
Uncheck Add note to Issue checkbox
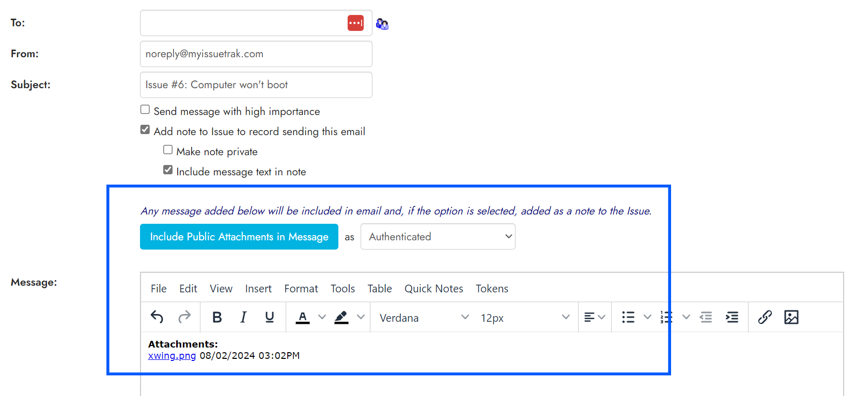145,130
